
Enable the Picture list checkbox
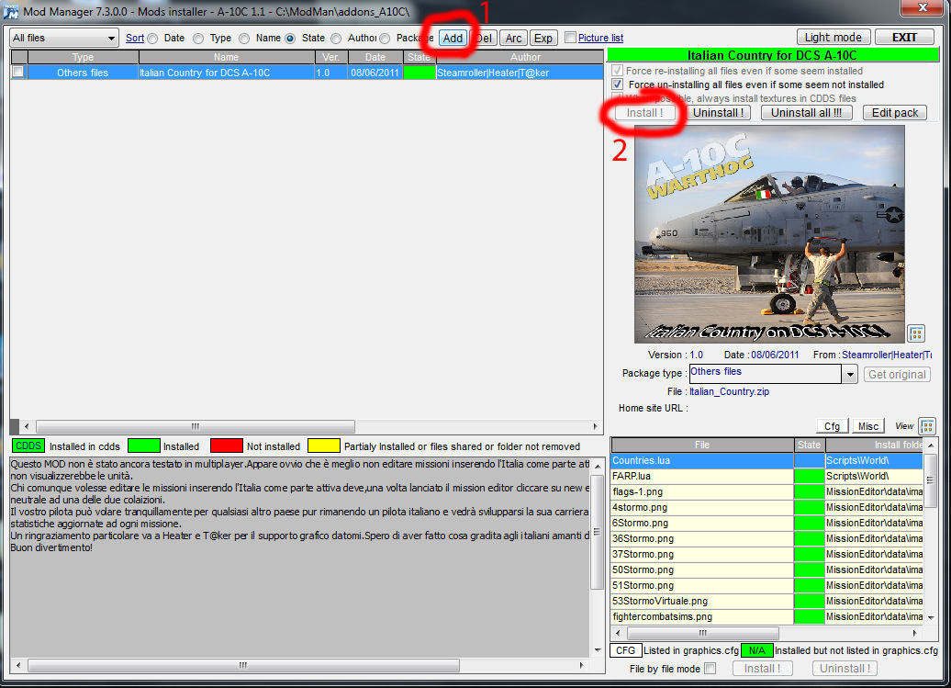(x=570, y=38)
